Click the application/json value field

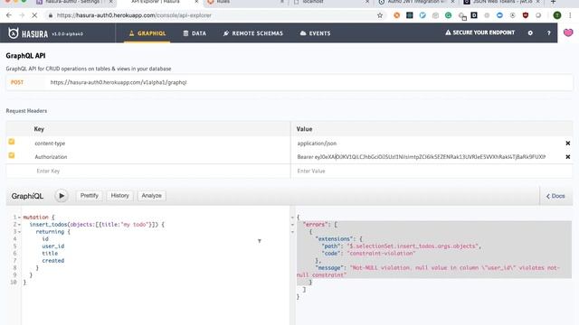tap(317, 144)
